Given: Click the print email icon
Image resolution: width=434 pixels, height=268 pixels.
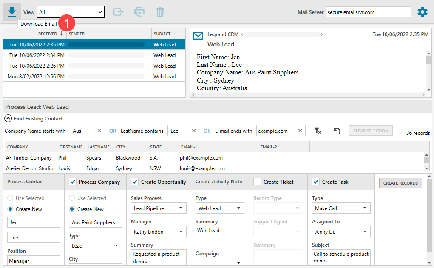Looking at the screenshot, I should pos(139,12).
